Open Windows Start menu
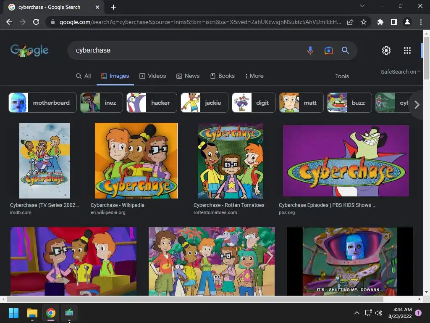The image size is (430, 323). [13, 313]
